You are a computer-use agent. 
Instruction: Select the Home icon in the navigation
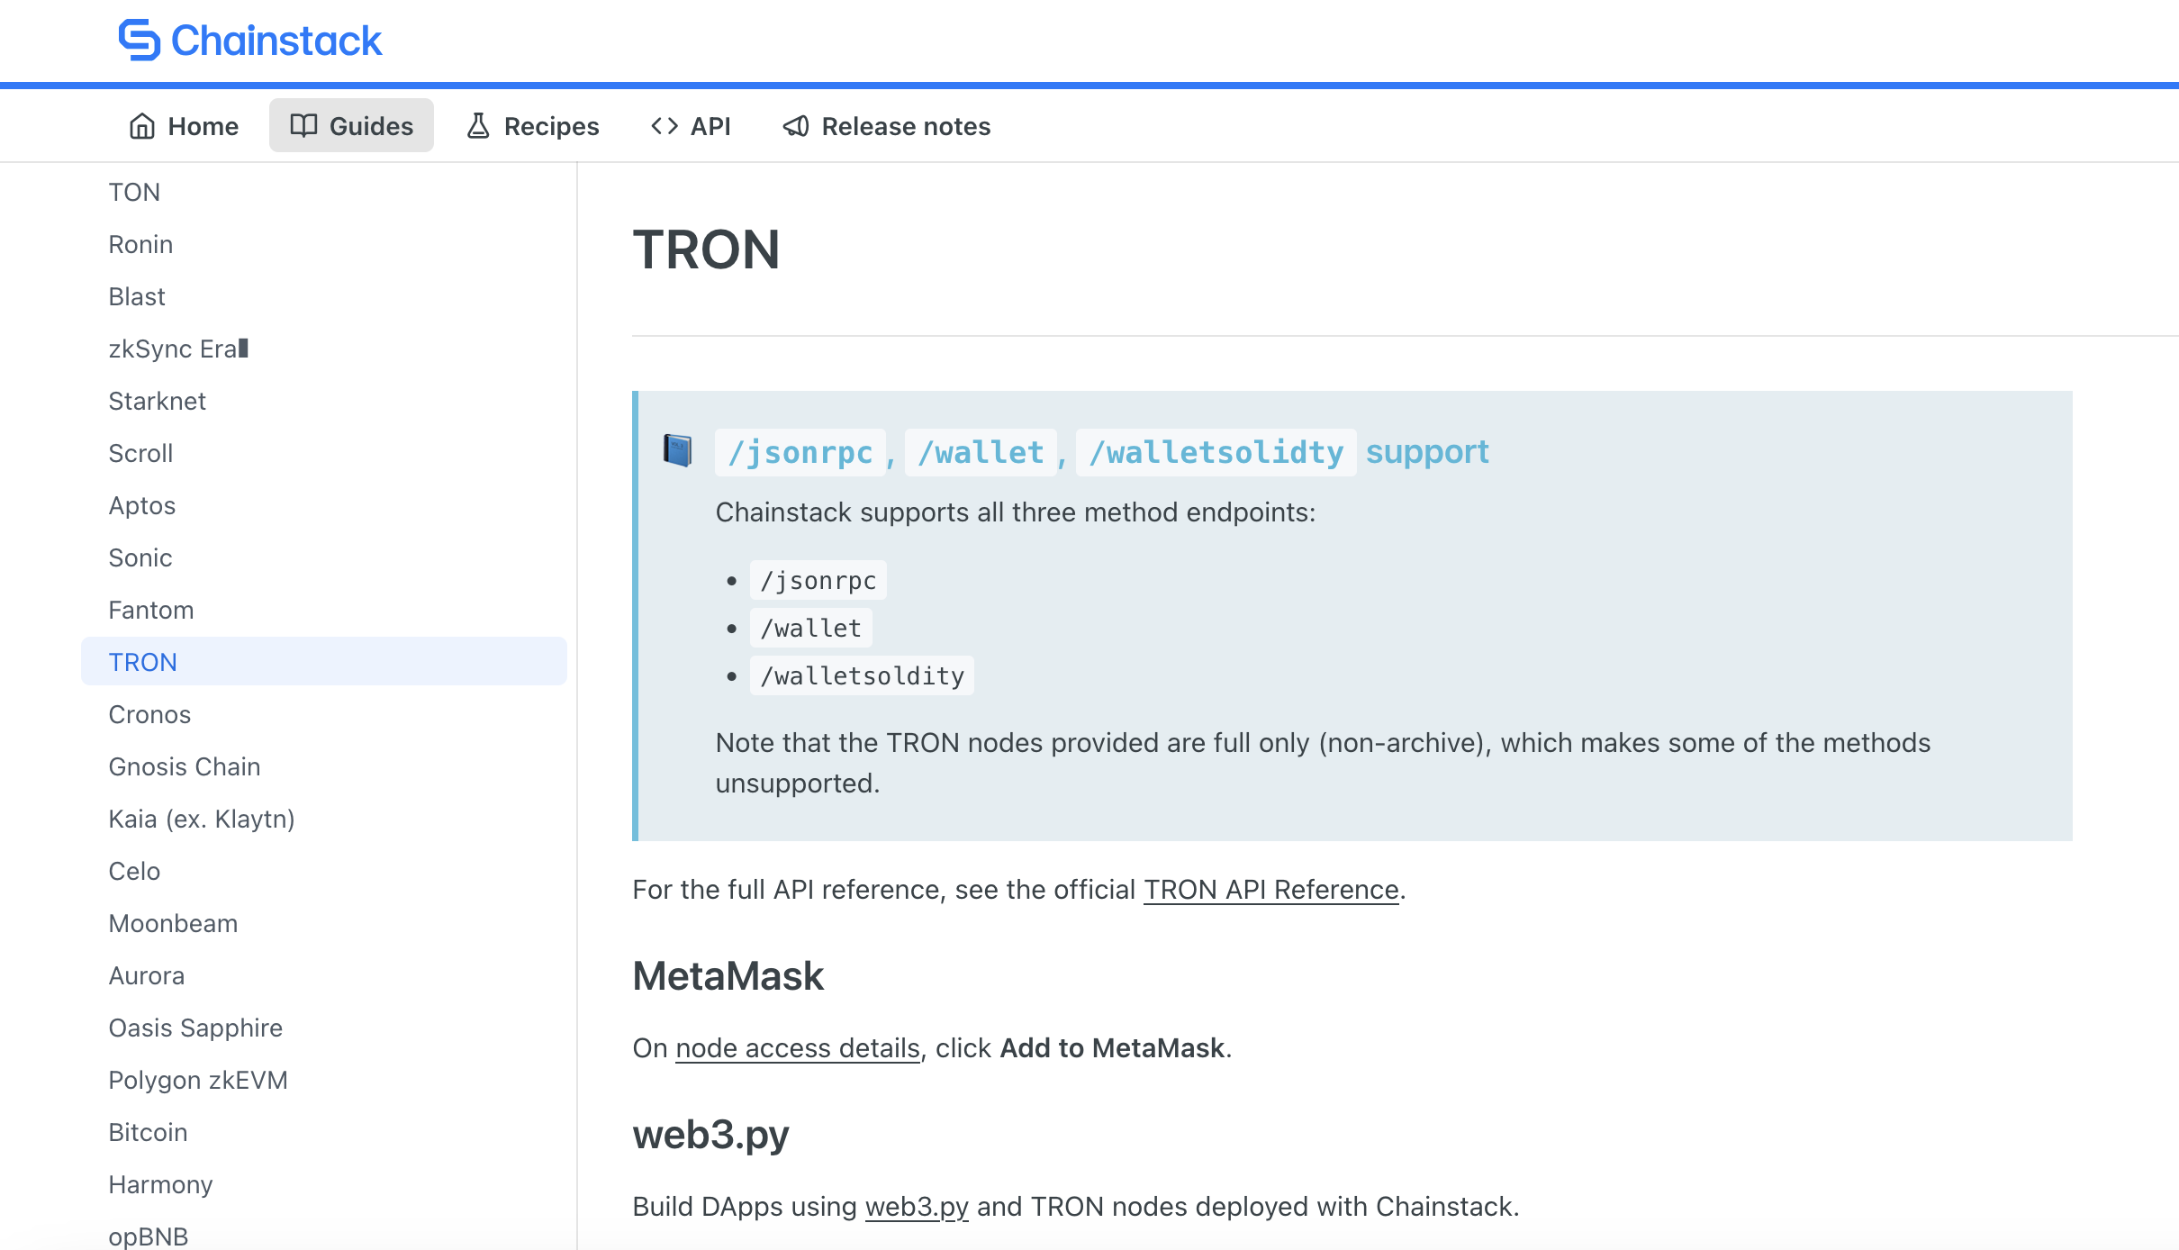144,126
